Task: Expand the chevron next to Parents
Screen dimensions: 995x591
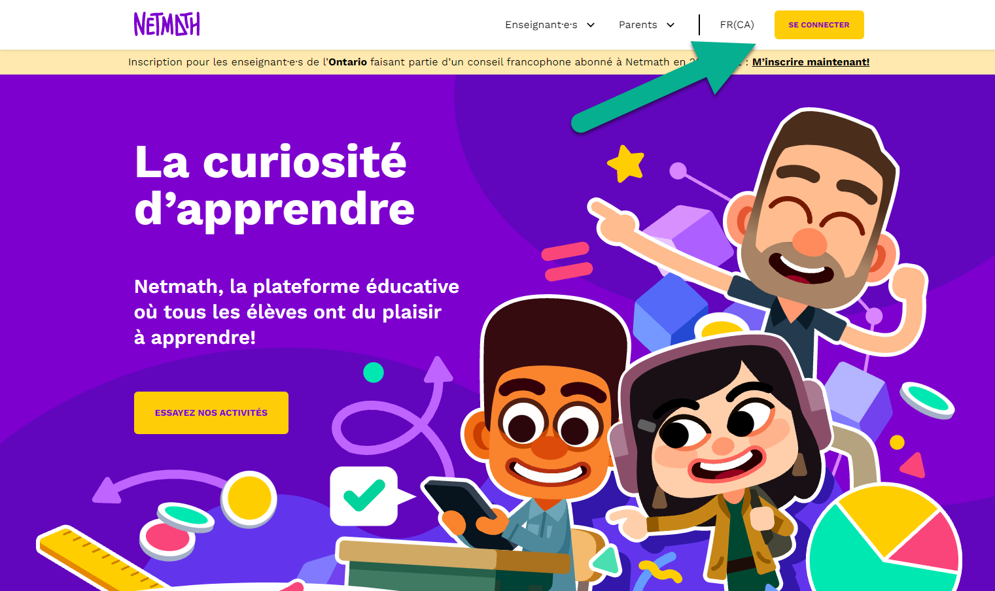Action: pyautogui.click(x=671, y=25)
